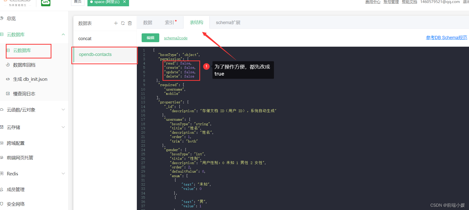Image resolution: width=469 pixels, height=210 pixels.
Task: Click the 总览 overview icon
Action: [2, 18]
